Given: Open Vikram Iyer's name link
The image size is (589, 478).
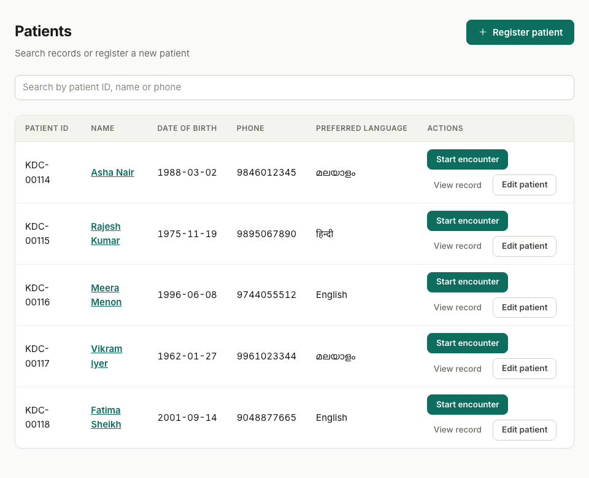Looking at the screenshot, I should point(106,356).
